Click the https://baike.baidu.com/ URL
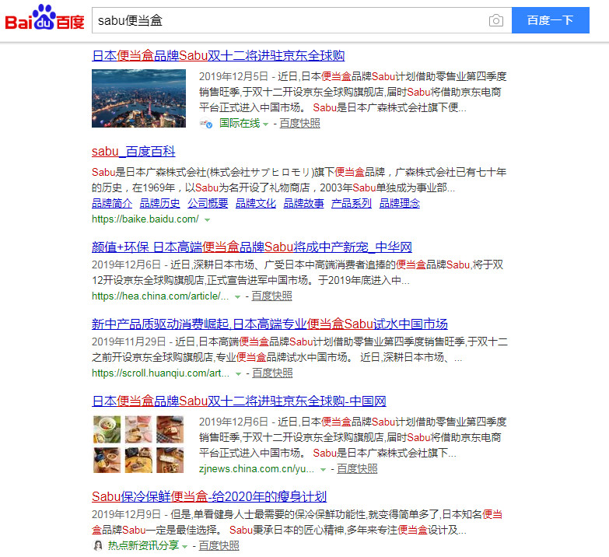Screen dimensions: 609x557 145,219
